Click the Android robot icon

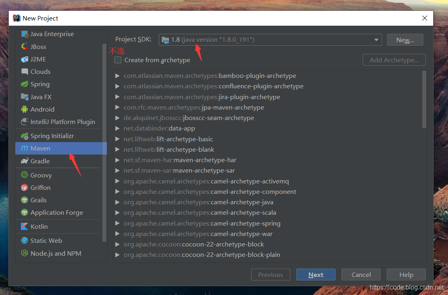coord(24,110)
